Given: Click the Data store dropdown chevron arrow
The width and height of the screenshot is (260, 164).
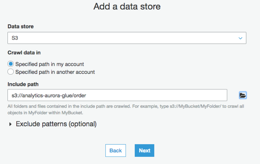Looking at the screenshot, I should click(240, 38).
